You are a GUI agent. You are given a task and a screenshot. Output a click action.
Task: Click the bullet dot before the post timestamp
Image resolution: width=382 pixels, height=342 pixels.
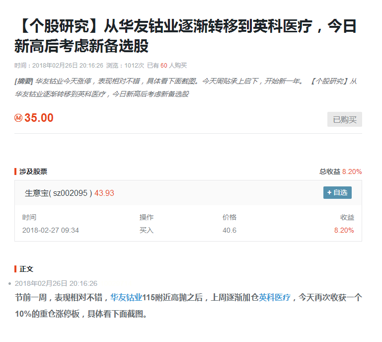point(10,283)
